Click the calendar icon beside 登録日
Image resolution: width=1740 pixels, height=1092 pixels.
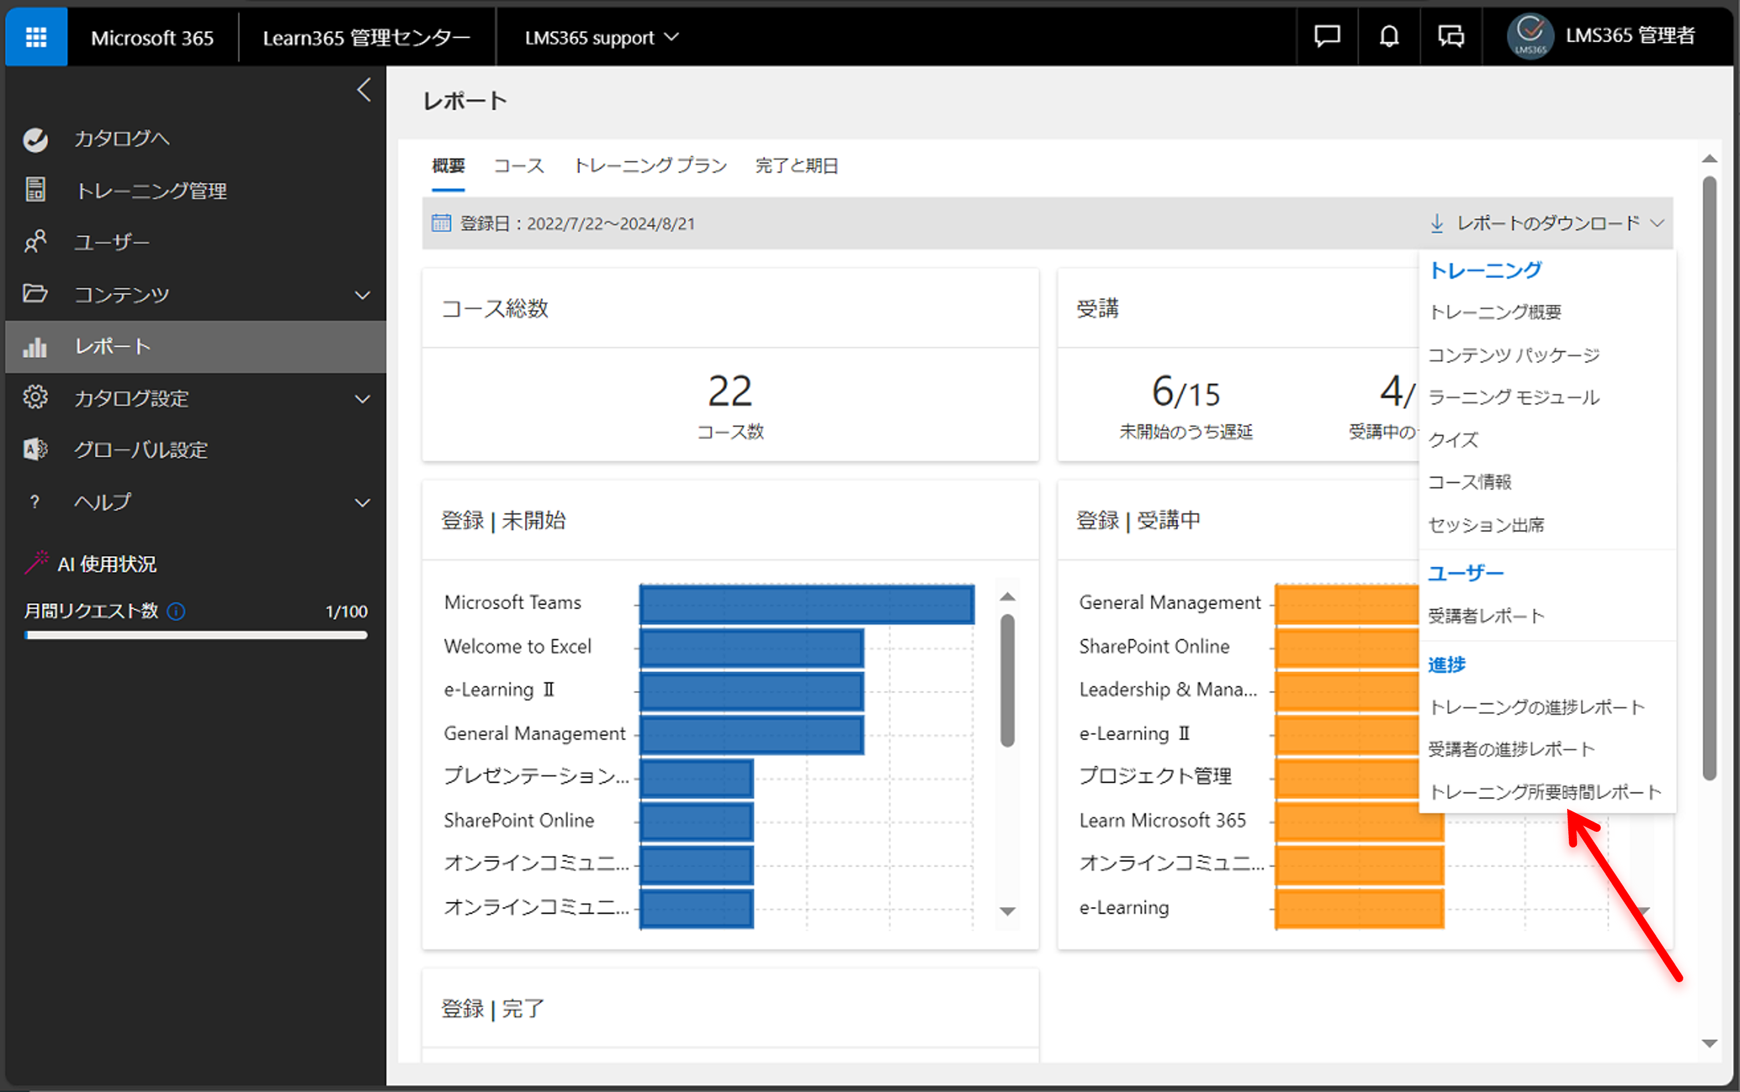coord(441,223)
